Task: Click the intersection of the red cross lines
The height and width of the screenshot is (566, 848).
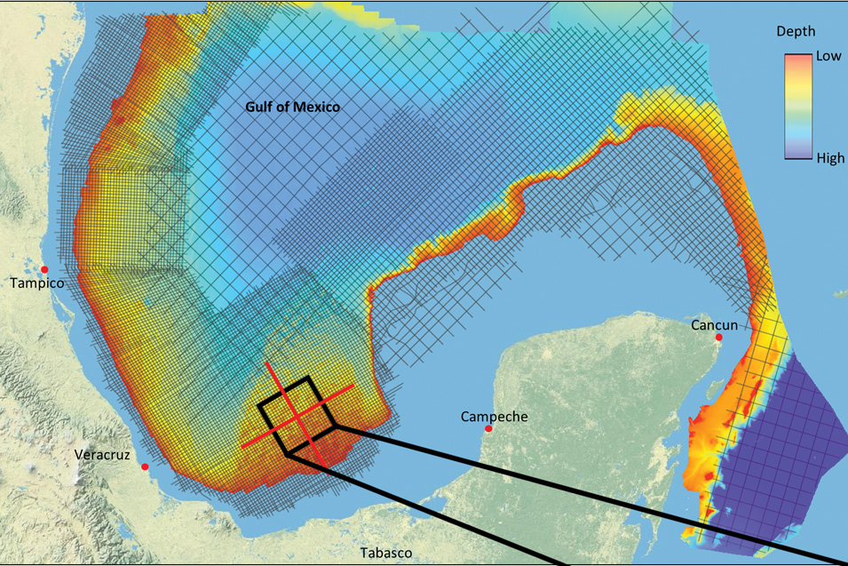Action: click(297, 413)
